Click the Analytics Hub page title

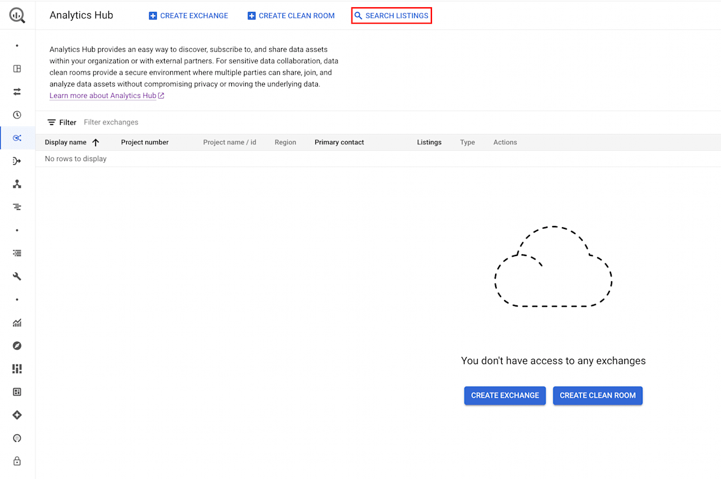click(x=81, y=15)
